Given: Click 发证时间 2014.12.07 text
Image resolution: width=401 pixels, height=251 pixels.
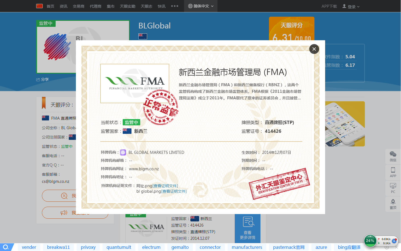Looking at the screenshot, I should [x=190, y=238].
